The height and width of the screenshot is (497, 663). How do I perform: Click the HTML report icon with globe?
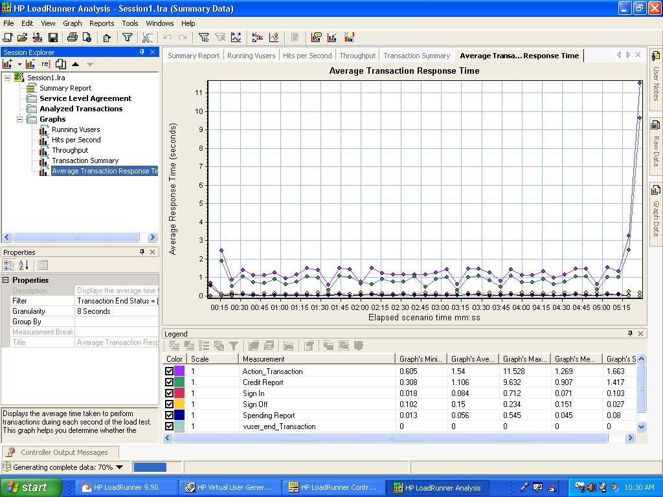pos(87,38)
